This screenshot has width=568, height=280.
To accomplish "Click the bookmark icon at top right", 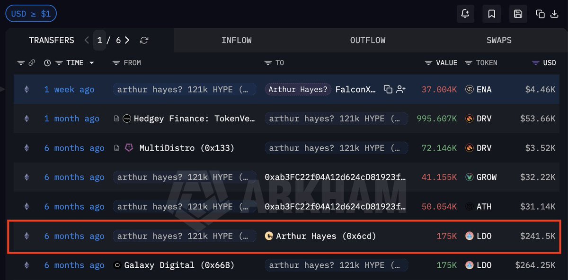I will coord(491,14).
